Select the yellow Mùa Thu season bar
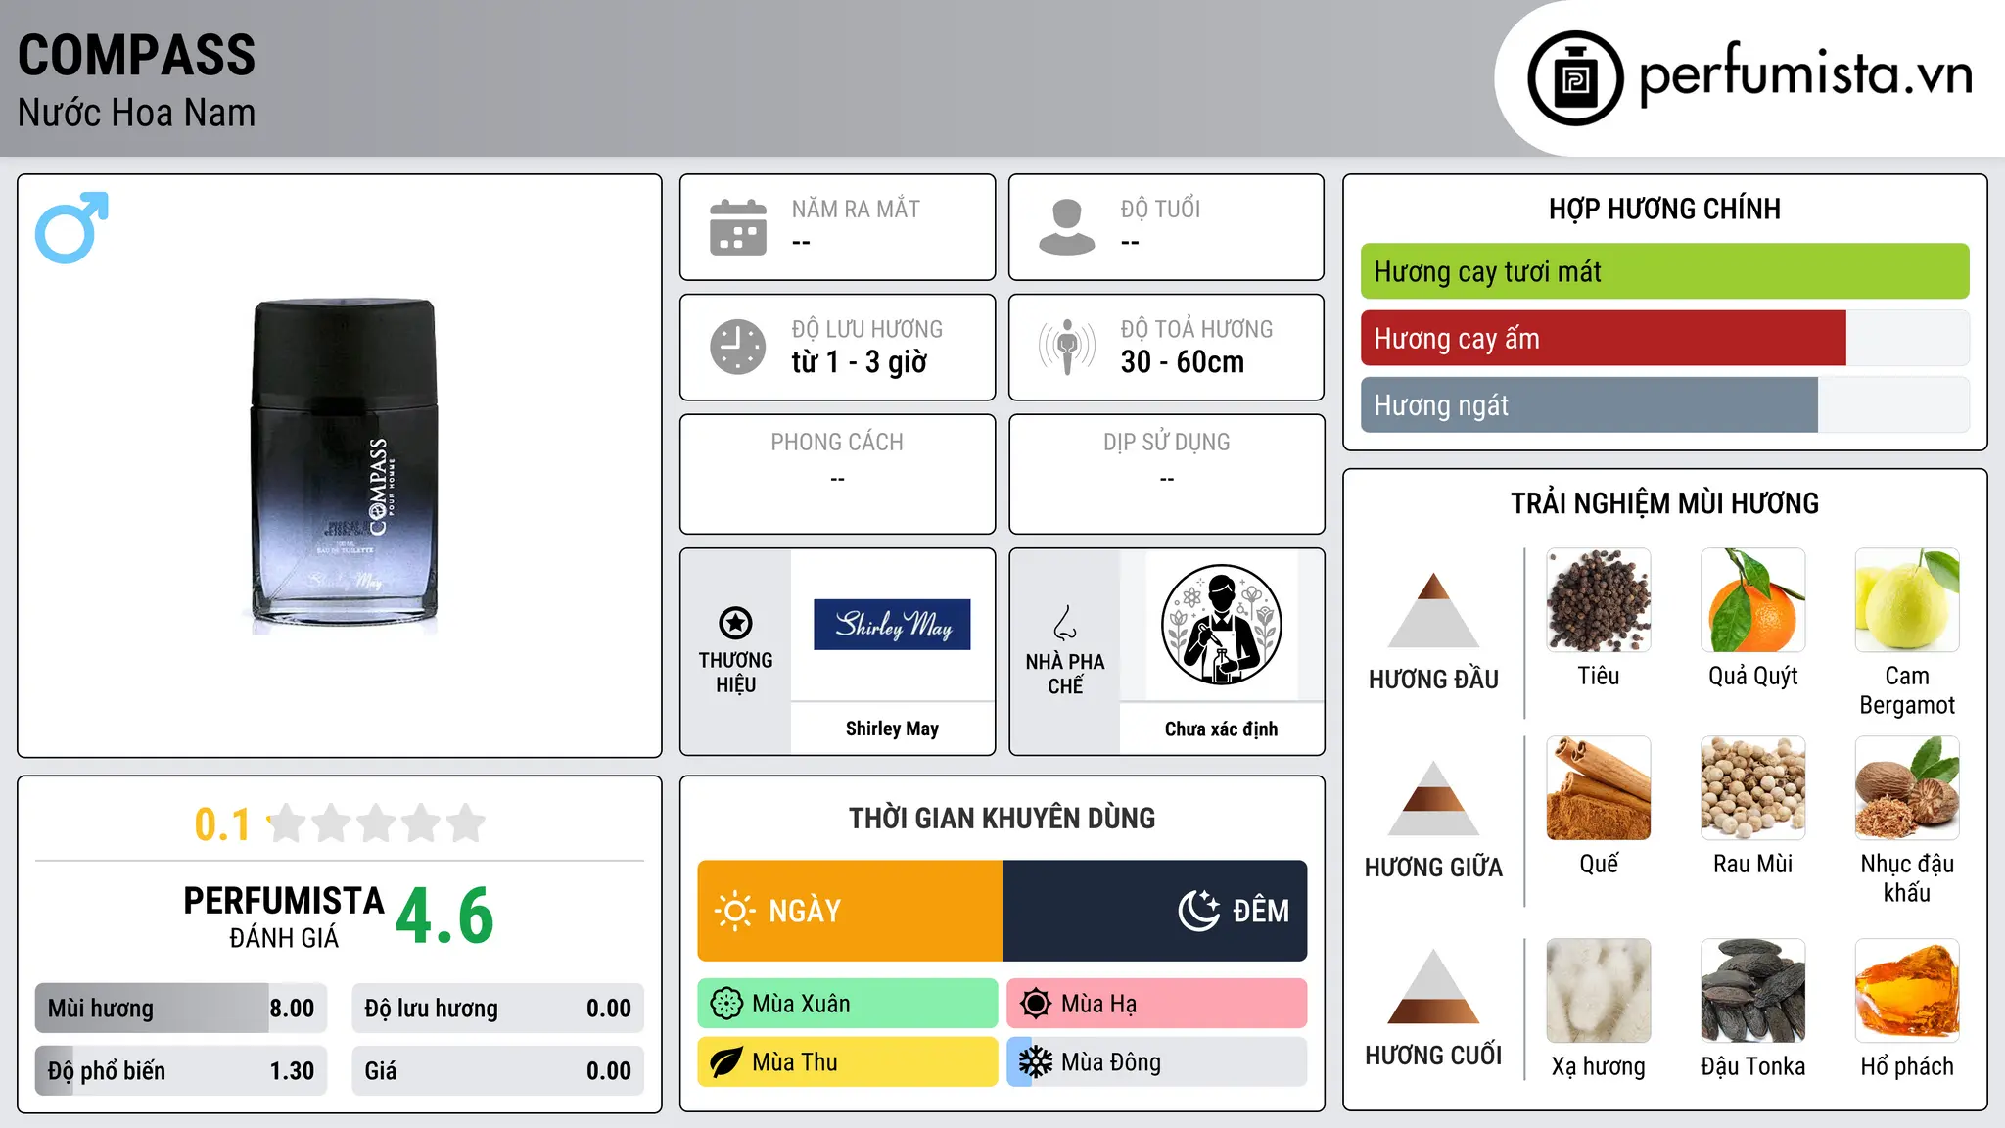The width and height of the screenshot is (2005, 1128). tap(848, 1062)
